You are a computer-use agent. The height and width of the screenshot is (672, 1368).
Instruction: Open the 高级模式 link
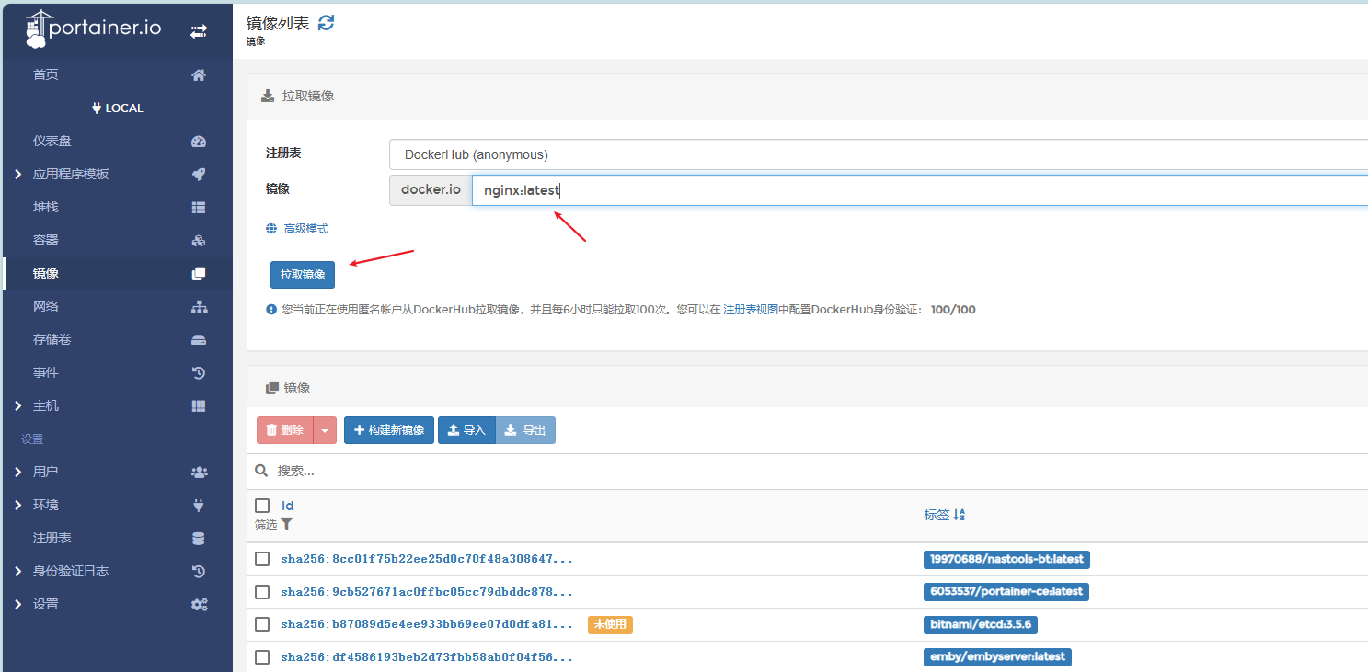pyautogui.click(x=305, y=229)
